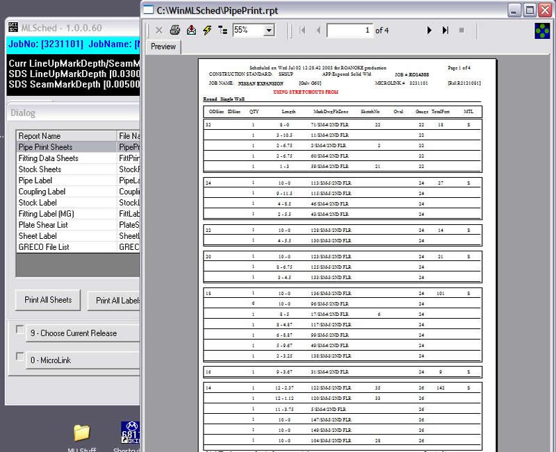This screenshot has height=452, width=556.
Task: Click the Crystal Reports logo icon
Action: (x=543, y=31)
